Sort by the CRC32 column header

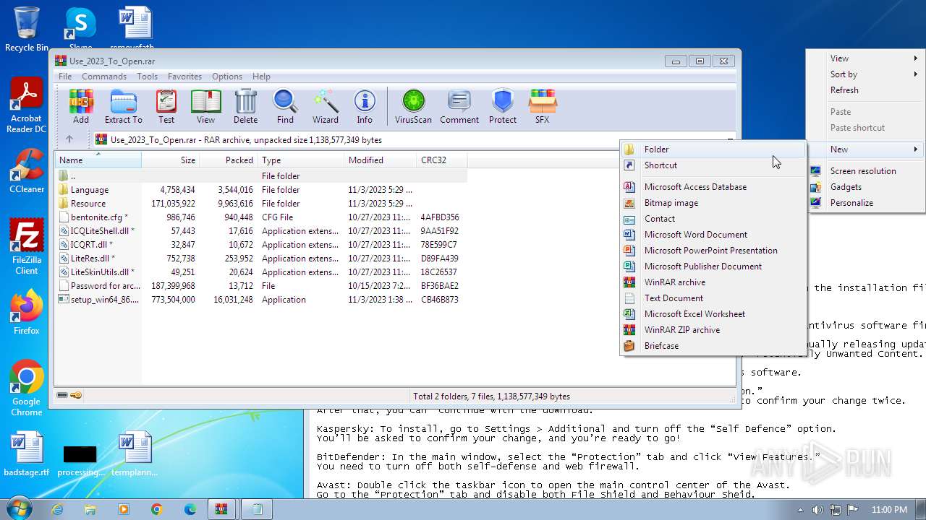point(441,160)
